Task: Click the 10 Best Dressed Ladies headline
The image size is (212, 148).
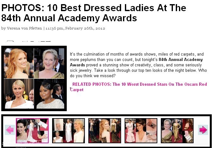Action: tap(93, 13)
